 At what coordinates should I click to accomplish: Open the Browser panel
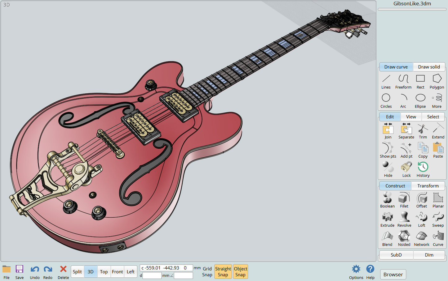[x=393, y=275]
